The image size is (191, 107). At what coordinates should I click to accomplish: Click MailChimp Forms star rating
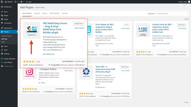click(30, 61)
